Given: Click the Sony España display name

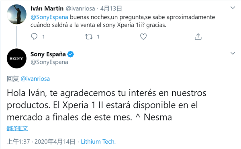Looking at the screenshot, I should coord(48,54).
